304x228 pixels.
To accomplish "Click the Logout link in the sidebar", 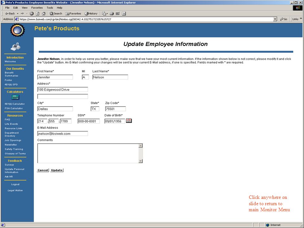I will coord(15,184).
